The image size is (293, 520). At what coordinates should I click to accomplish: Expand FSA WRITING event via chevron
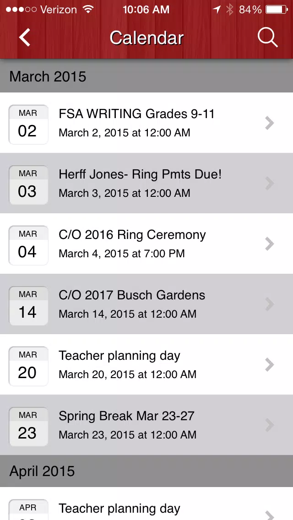(270, 123)
